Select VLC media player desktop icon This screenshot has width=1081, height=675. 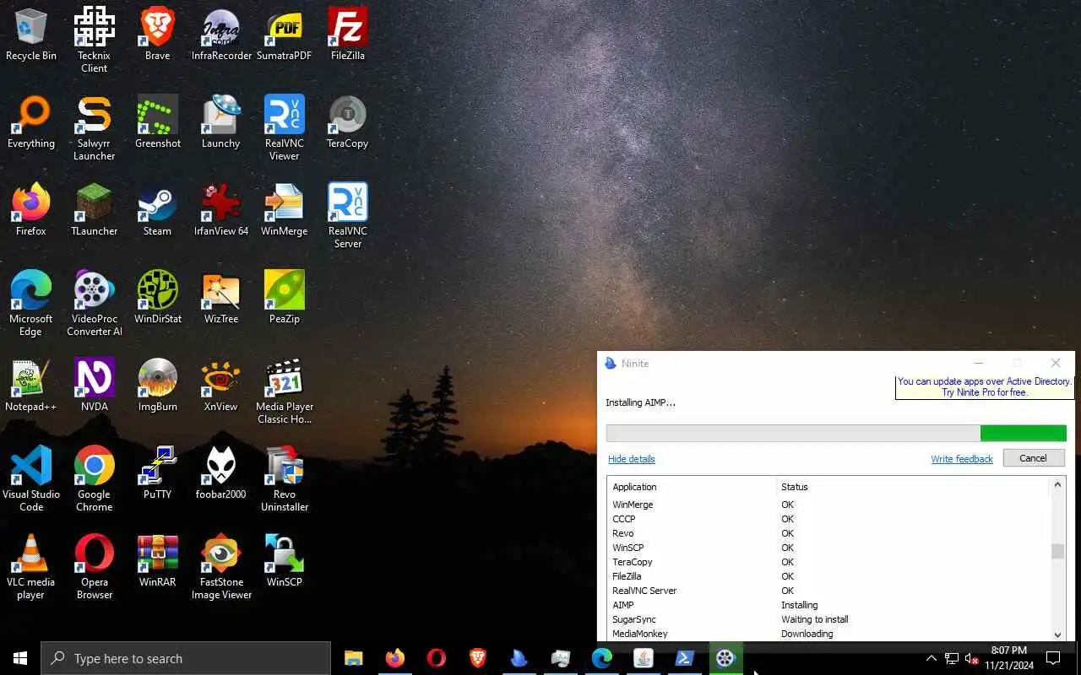click(x=31, y=567)
